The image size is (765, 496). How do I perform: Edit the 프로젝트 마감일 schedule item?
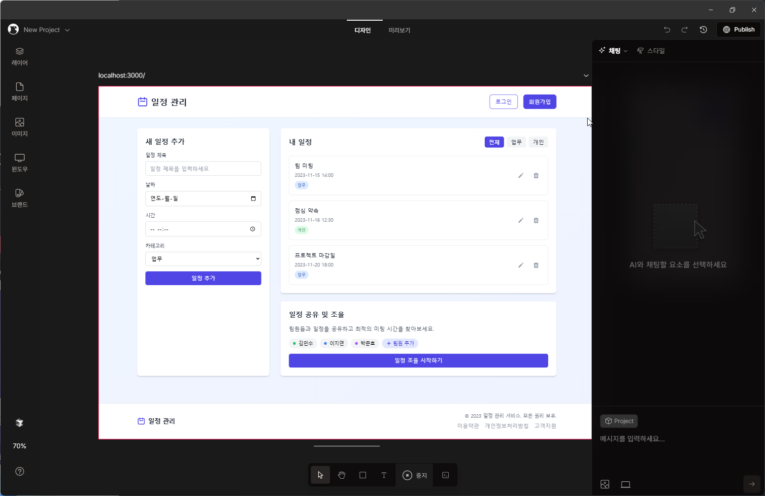[x=521, y=265]
